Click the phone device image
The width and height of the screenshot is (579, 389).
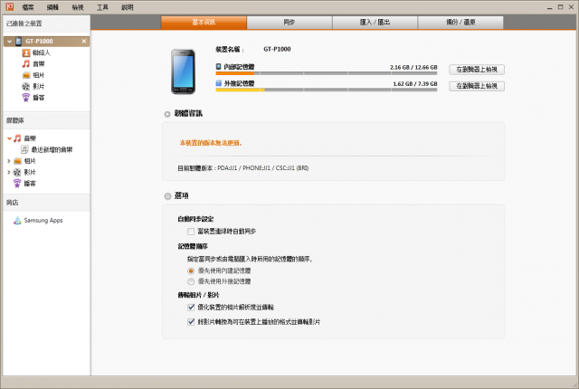183,71
